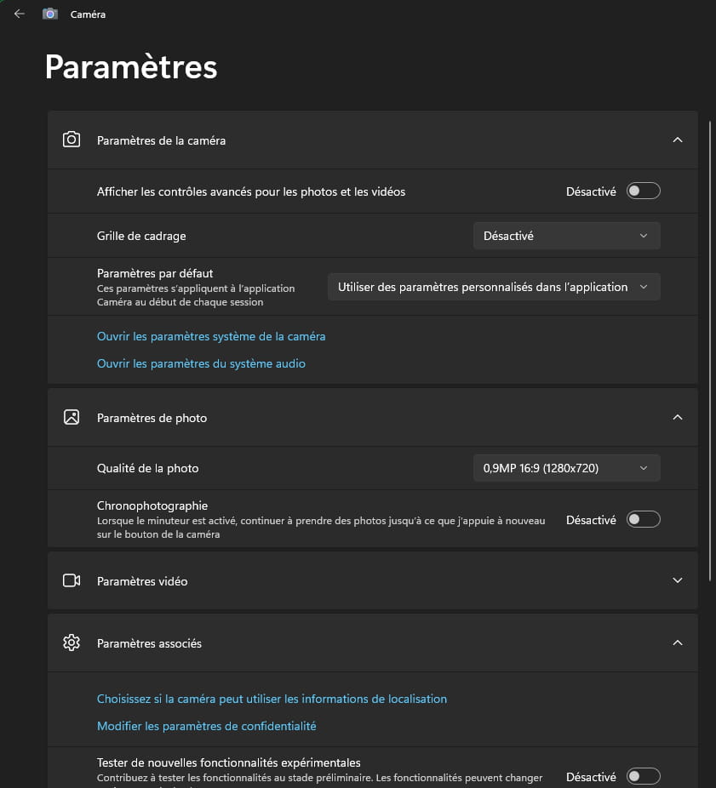The height and width of the screenshot is (788, 716).
Task: Collapse the Paramètres associés section
Action: coord(678,642)
